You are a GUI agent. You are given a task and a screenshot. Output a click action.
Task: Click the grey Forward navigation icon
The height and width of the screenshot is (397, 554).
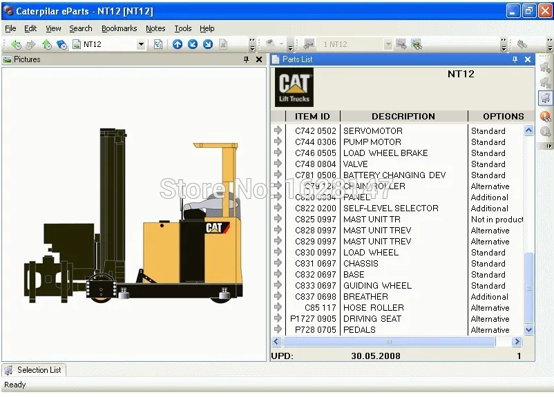coord(31,44)
